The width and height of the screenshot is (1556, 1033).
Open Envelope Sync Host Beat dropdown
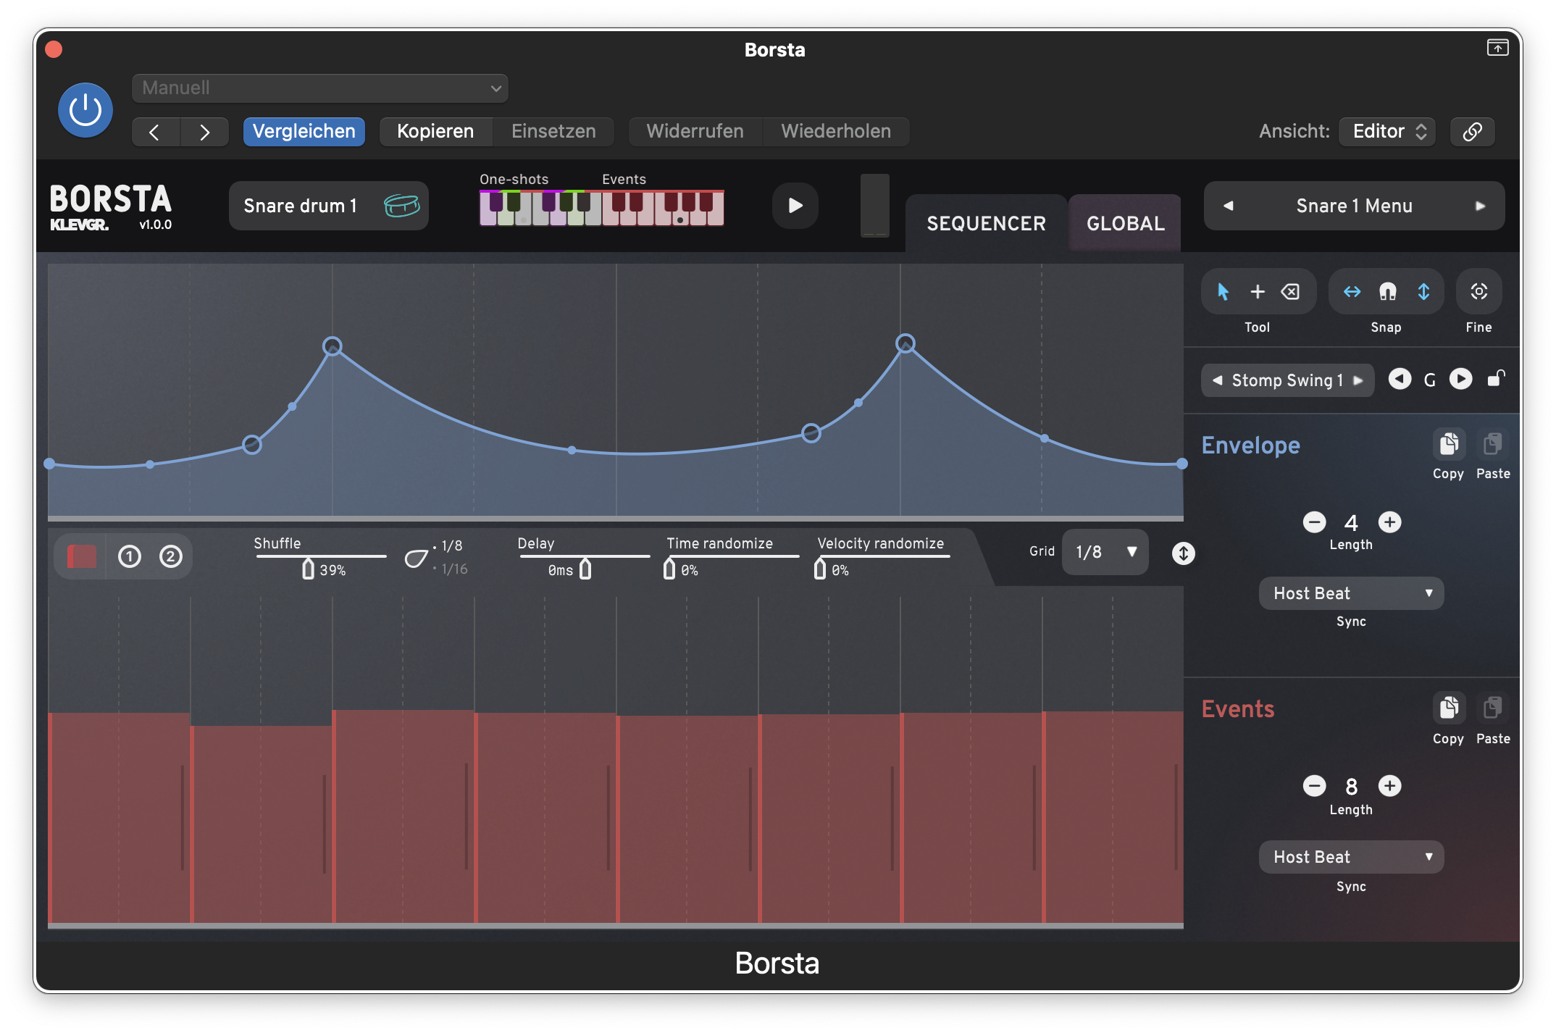coord(1351,593)
